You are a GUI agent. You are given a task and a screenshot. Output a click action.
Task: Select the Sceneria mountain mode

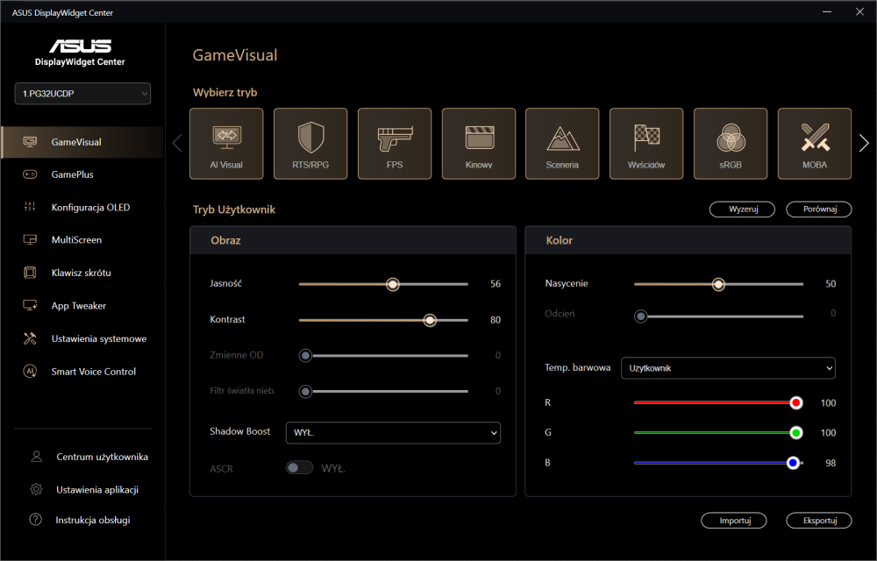tap(562, 144)
